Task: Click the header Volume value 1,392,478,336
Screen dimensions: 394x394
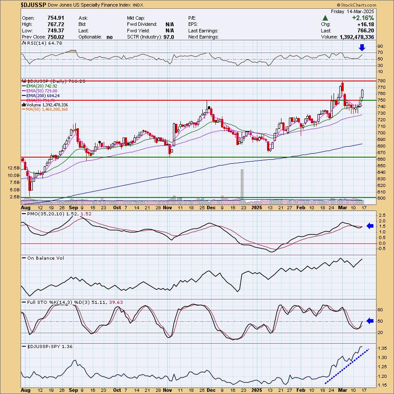Action: tap(357, 37)
